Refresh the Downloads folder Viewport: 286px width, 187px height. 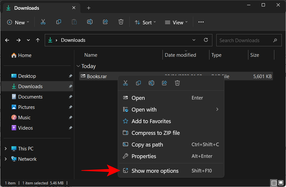[x=206, y=40]
